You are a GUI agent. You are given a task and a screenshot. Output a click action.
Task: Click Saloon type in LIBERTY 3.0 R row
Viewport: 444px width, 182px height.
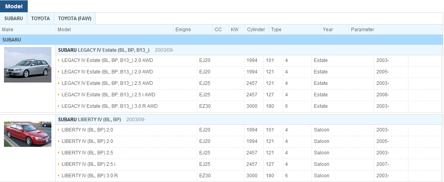321,176
